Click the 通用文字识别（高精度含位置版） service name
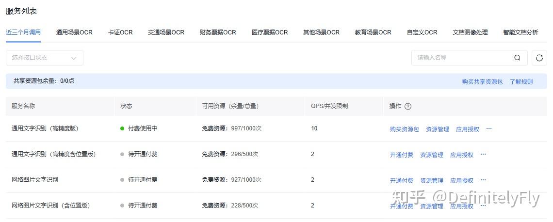Image resolution: width=553 pixels, height=222 pixels. tap(54, 154)
